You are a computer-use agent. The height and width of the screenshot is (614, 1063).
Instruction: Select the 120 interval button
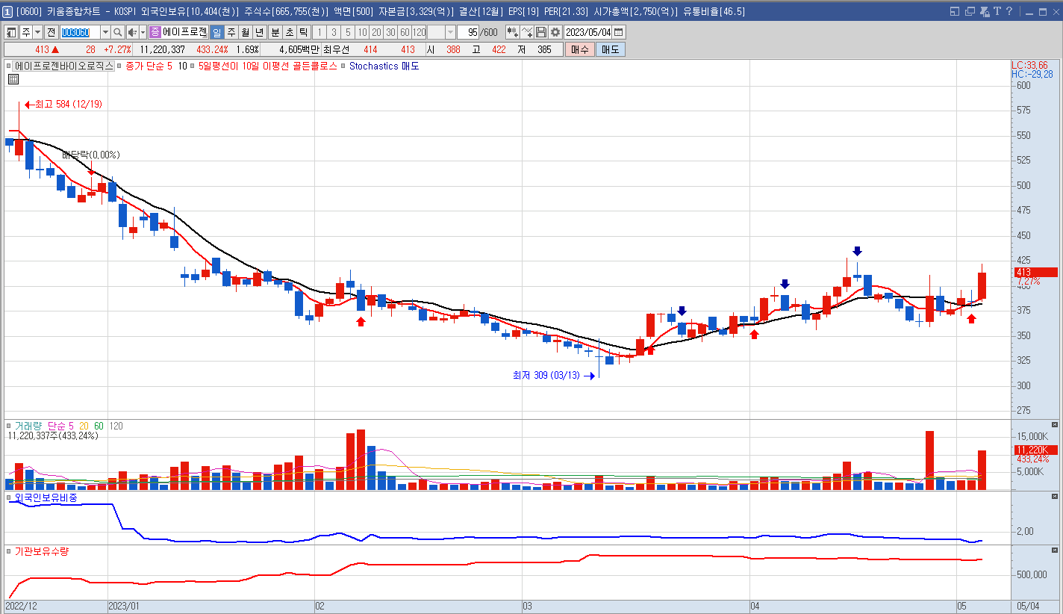[419, 32]
